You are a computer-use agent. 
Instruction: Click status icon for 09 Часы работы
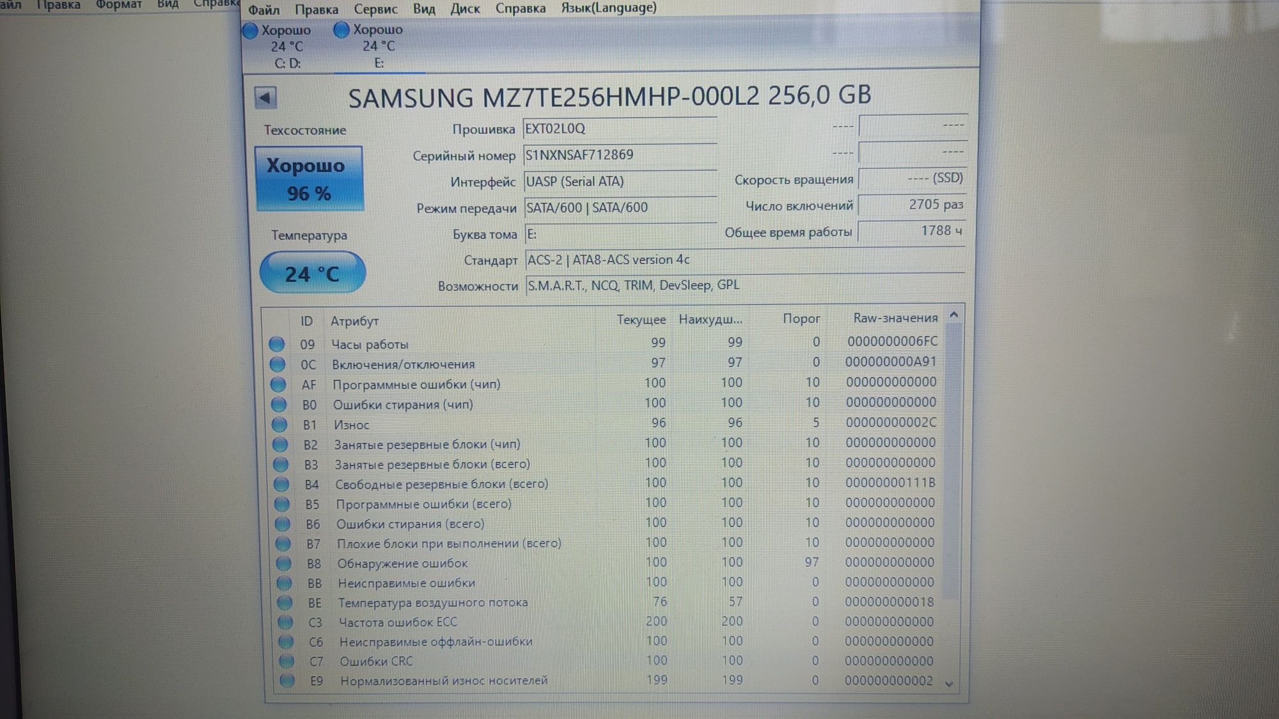point(277,344)
